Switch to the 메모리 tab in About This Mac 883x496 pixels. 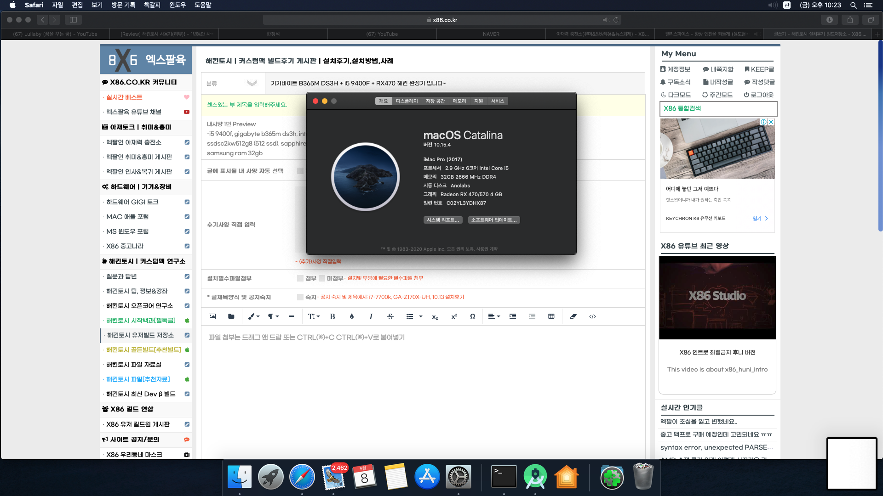[x=459, y=101]
